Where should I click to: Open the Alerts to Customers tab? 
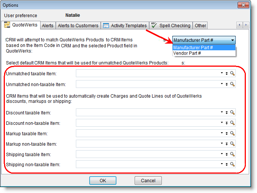(x=78, y=26)
